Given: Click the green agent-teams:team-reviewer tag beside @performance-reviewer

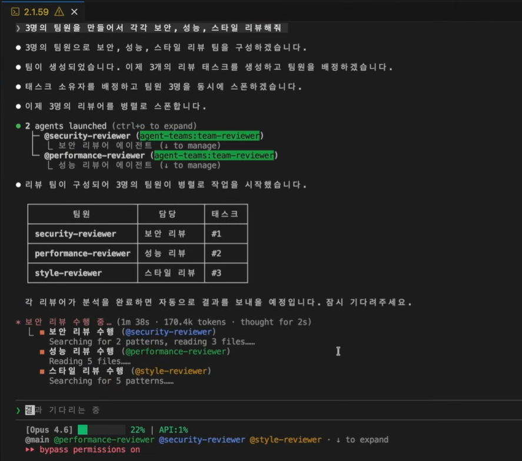Looking at the screenshot, I should pyautogui.click(x=214, y=155).
